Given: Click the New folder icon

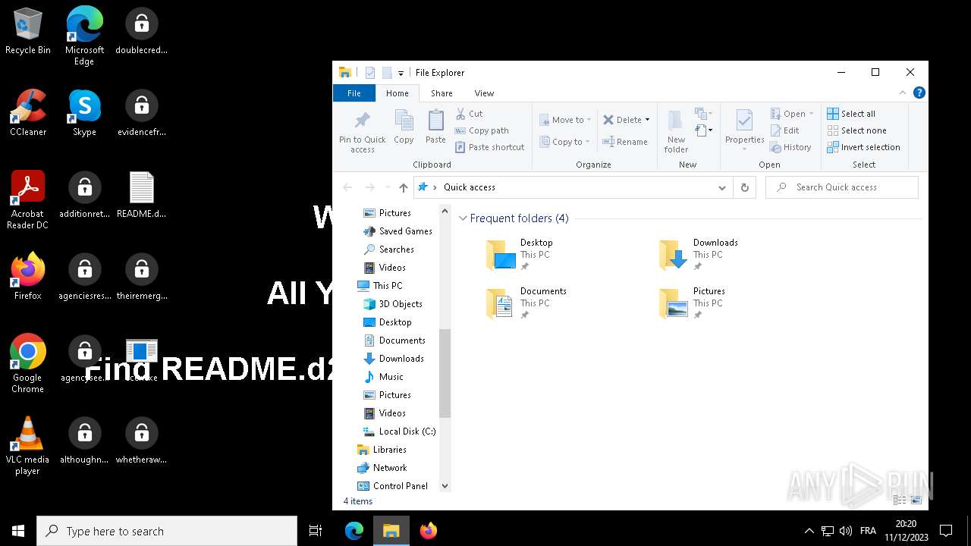Looking at the screenshot, I should (x=676, y=131).
